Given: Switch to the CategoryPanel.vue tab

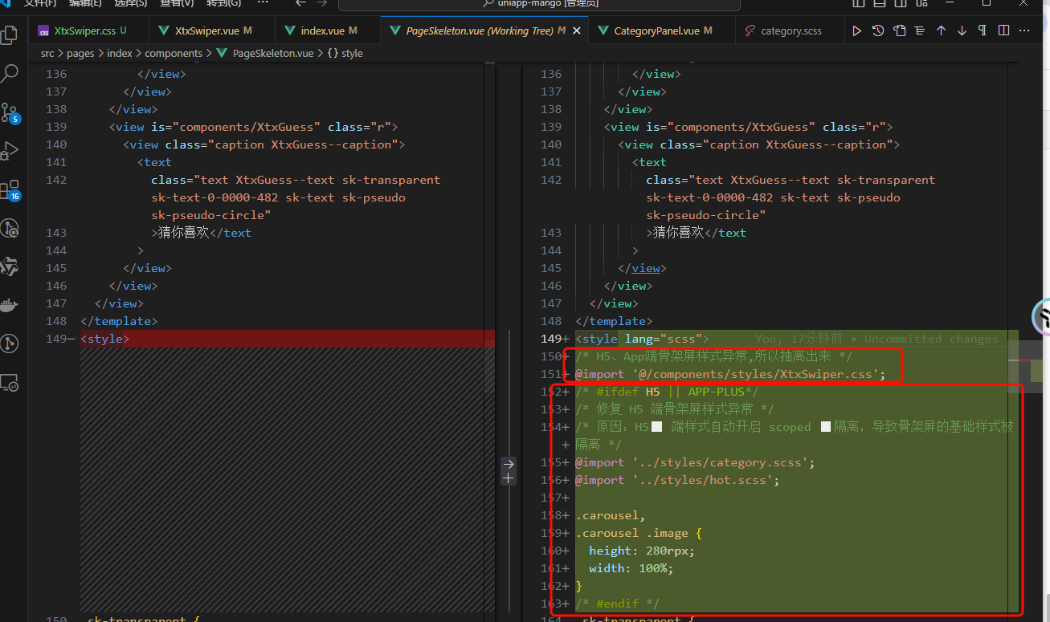Looking at the screenshot, I should [662, 30].
